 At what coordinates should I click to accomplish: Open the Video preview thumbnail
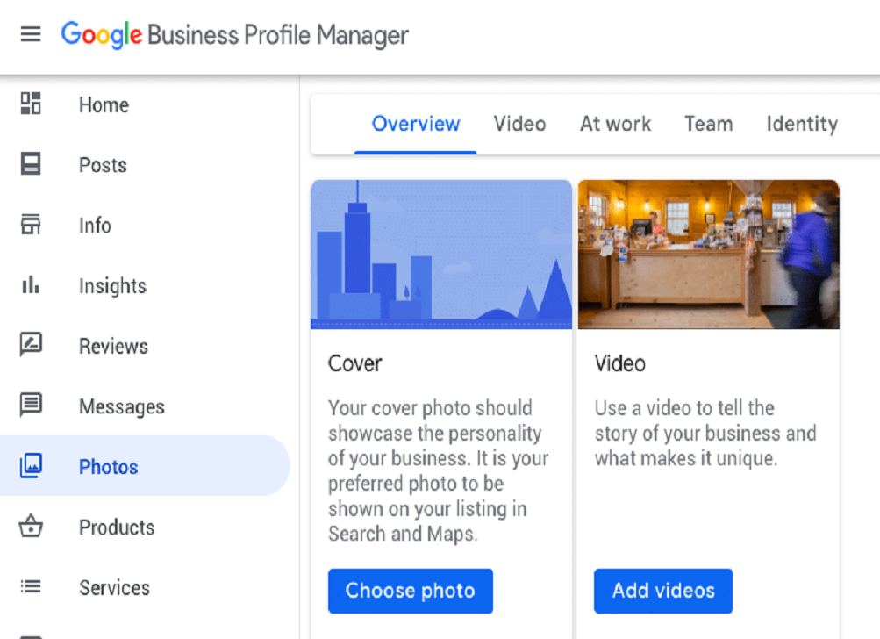pyautogui.click(x=710, y=254)
